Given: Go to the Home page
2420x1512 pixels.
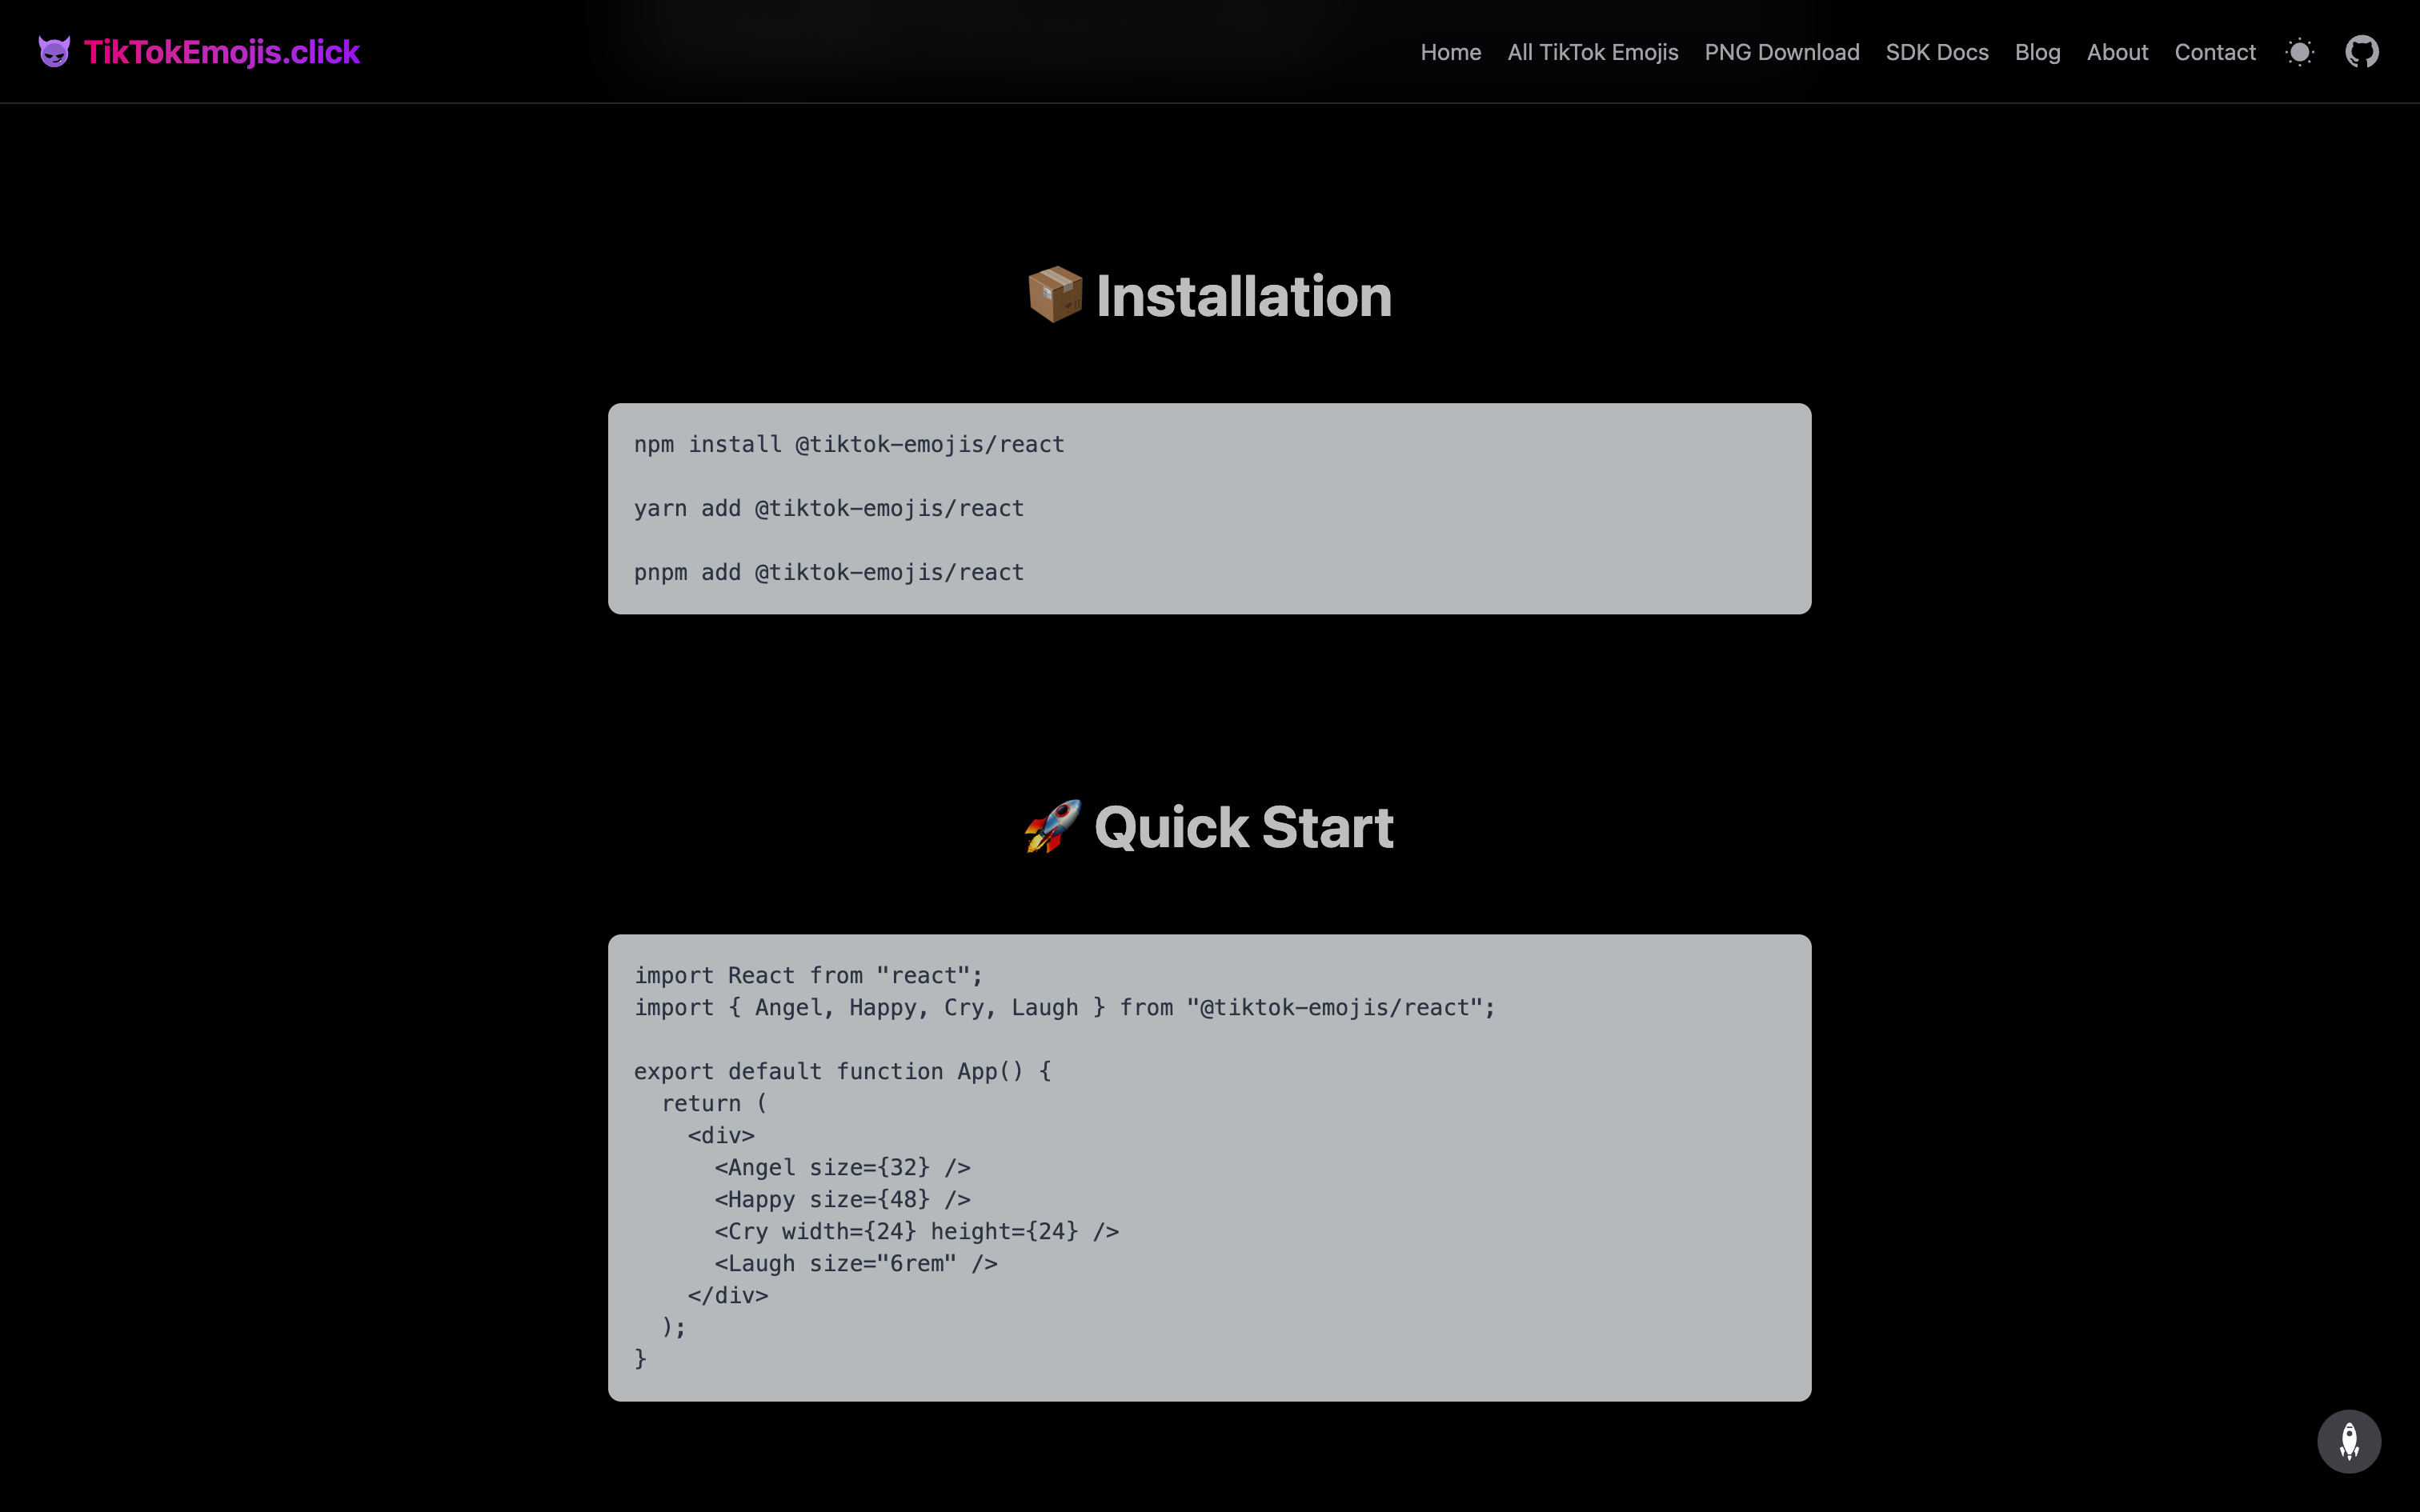Looking at the screenshot, I should coord(1451,52).
